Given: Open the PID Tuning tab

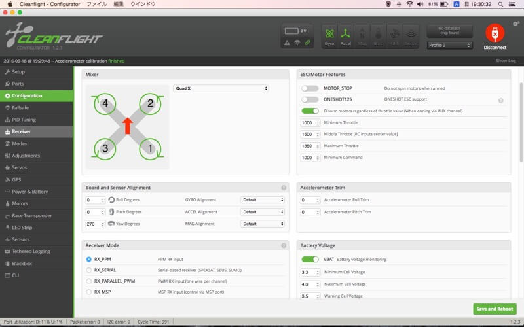Looking at the screenshot, I should point(37,120).
